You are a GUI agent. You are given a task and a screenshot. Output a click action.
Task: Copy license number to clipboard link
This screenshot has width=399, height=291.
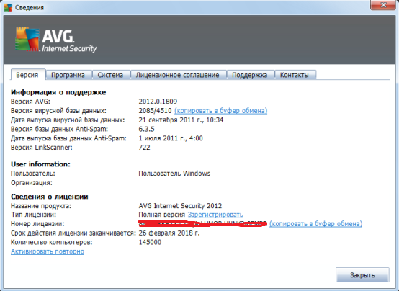(x=315, y=224)
